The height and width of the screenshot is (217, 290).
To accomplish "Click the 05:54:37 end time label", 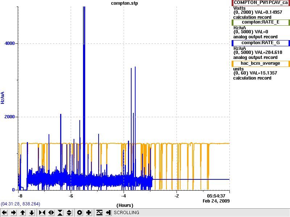I will pos(216,196).
